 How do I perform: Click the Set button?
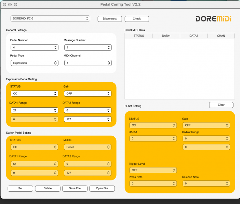tap(21, 188)
